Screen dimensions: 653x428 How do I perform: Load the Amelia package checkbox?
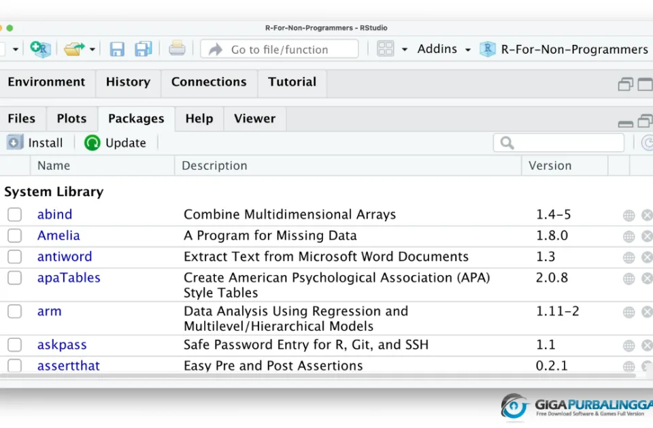point(14,236)
